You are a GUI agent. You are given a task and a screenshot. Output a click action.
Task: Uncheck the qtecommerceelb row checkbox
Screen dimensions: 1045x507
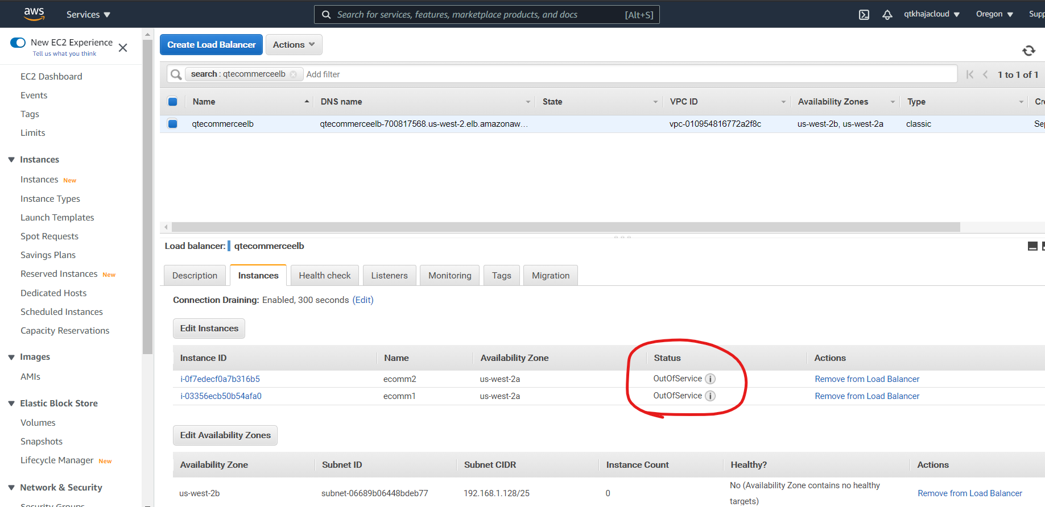click(173, 124)
